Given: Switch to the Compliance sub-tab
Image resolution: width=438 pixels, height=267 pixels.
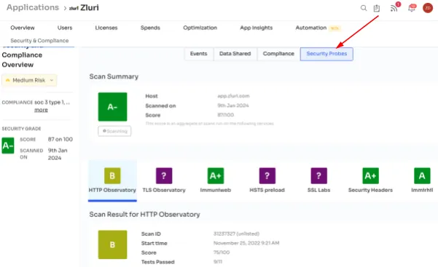Looking at the screenshot, I should [278, 54].
